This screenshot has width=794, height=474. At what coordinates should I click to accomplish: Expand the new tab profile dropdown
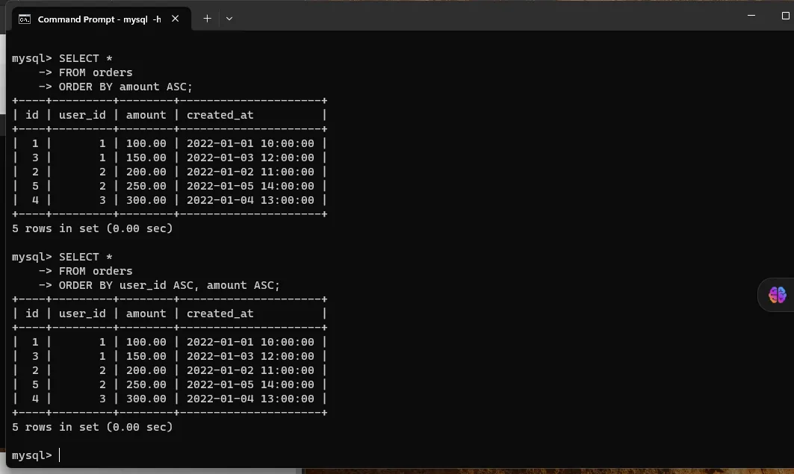tap(229, 19)
